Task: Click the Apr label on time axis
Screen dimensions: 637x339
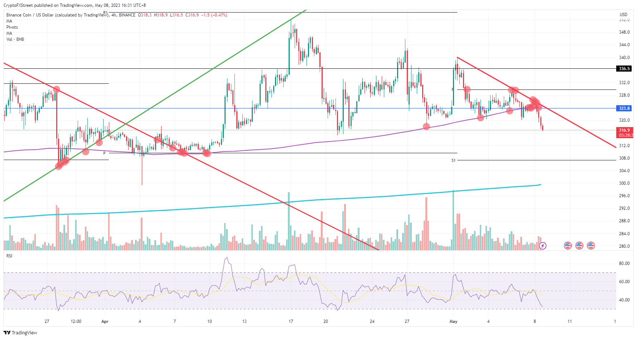Action: [x=105, y=321]
